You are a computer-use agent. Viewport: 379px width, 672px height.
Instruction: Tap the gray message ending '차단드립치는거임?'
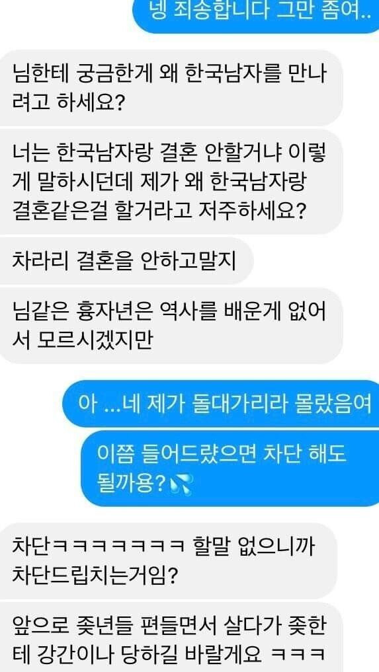[x=168, y=561]
